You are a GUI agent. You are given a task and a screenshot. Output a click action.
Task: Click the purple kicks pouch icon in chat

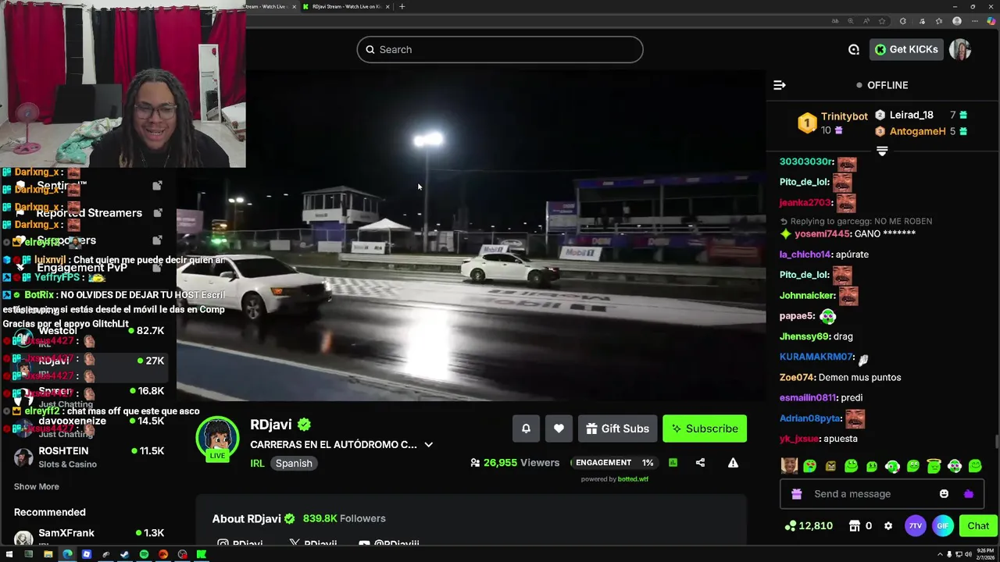coord(969,494)
